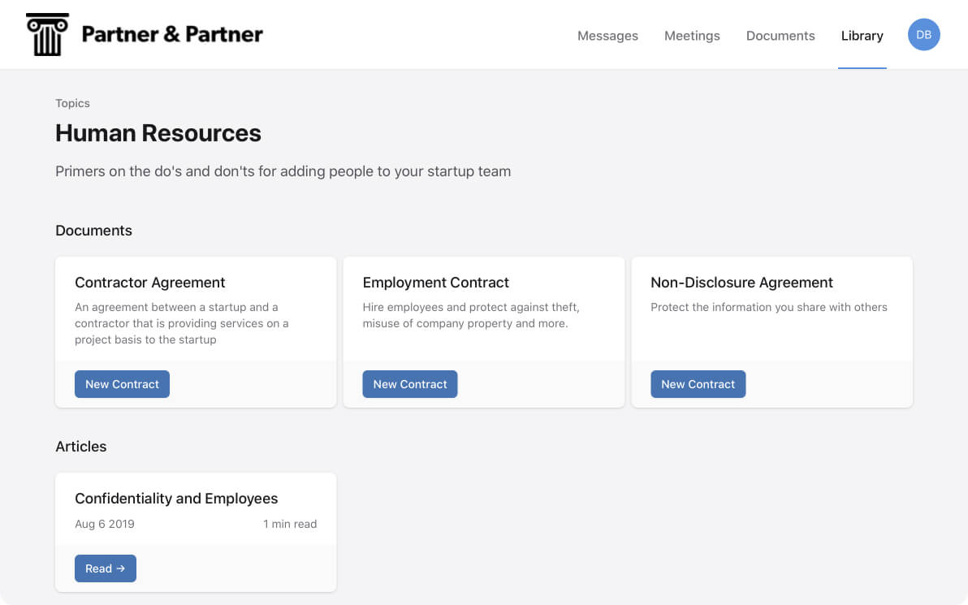This screenshot has height=605, width=968.
Task: Click the Partner & Partner column logo
Action: 46,34
